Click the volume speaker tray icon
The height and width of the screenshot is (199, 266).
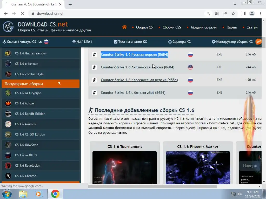click(240, 194)
